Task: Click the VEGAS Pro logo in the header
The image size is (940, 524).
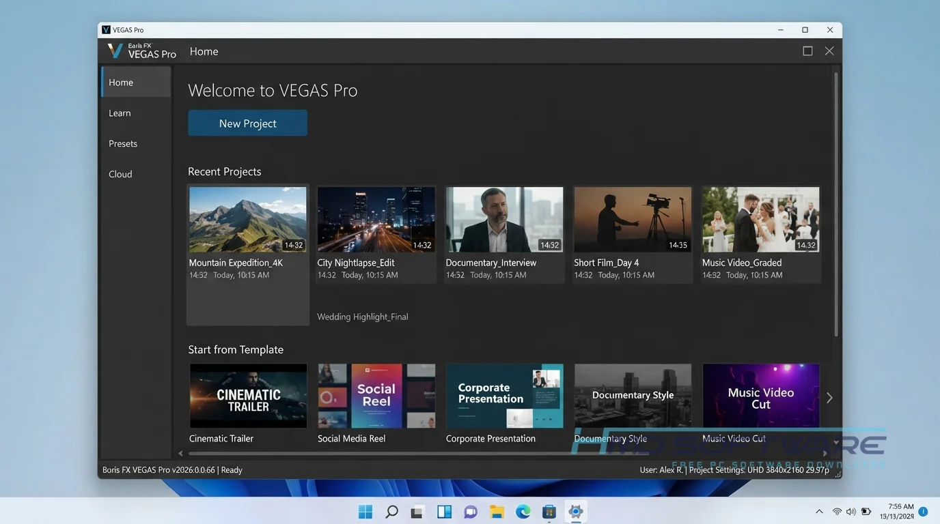Action: 142,51
